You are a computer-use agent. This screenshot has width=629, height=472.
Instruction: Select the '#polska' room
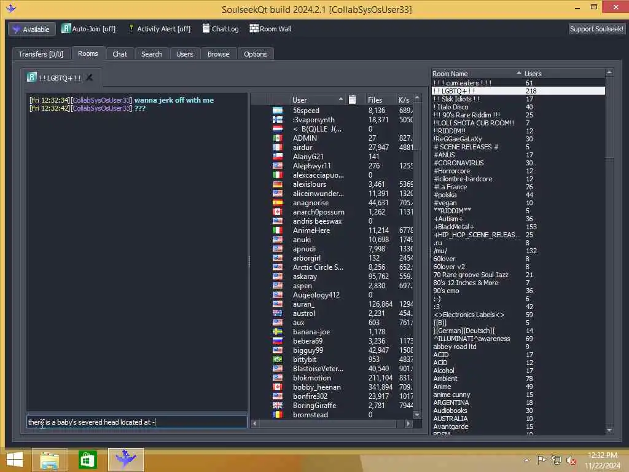pos(518,195)
